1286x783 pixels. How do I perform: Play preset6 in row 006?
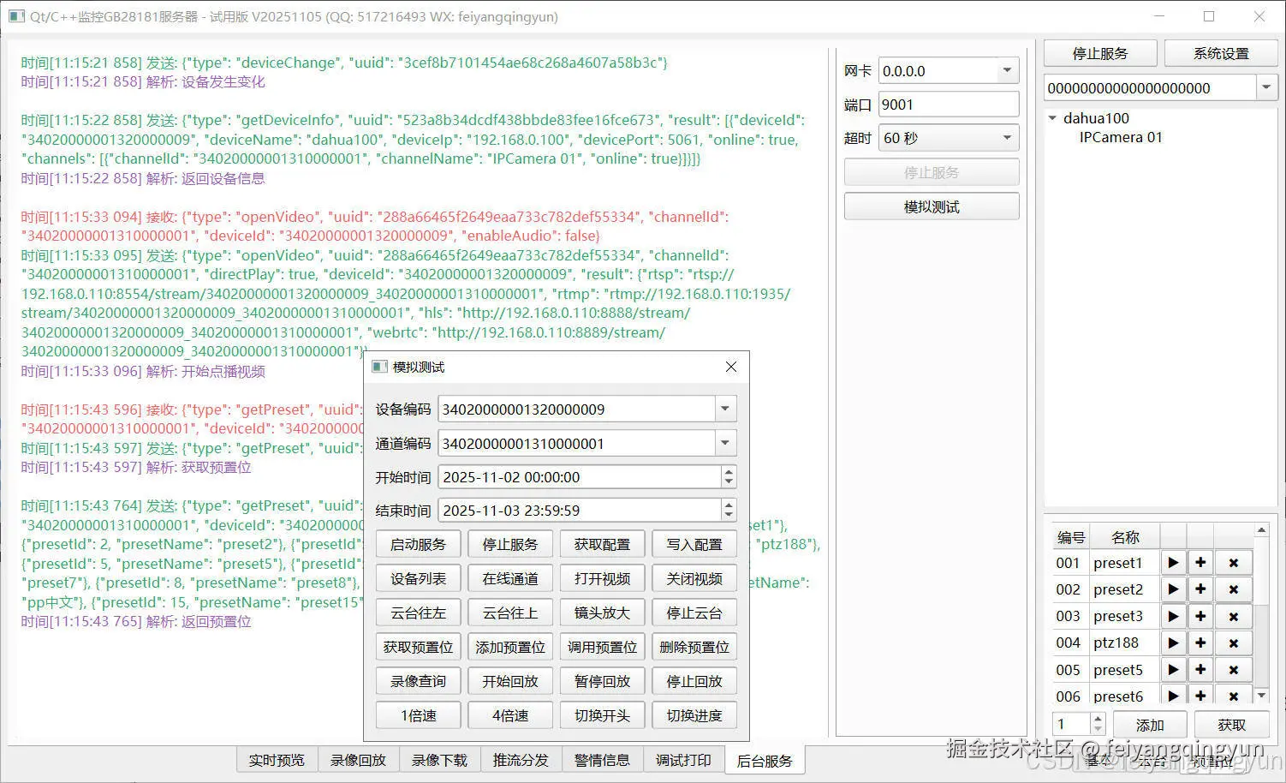point(1173,695)
